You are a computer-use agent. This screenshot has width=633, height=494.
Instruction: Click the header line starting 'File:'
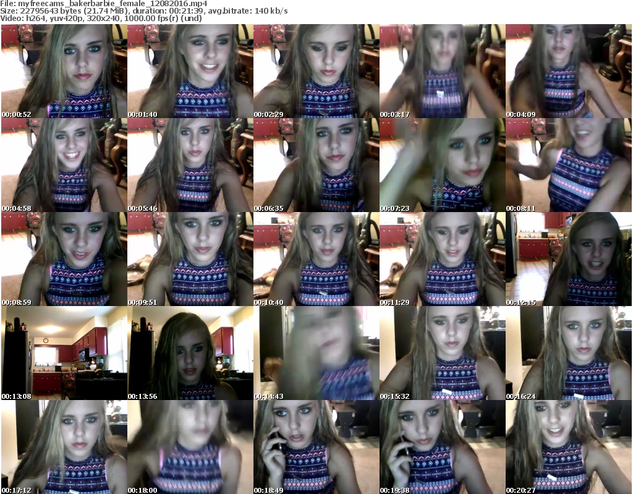104,4
